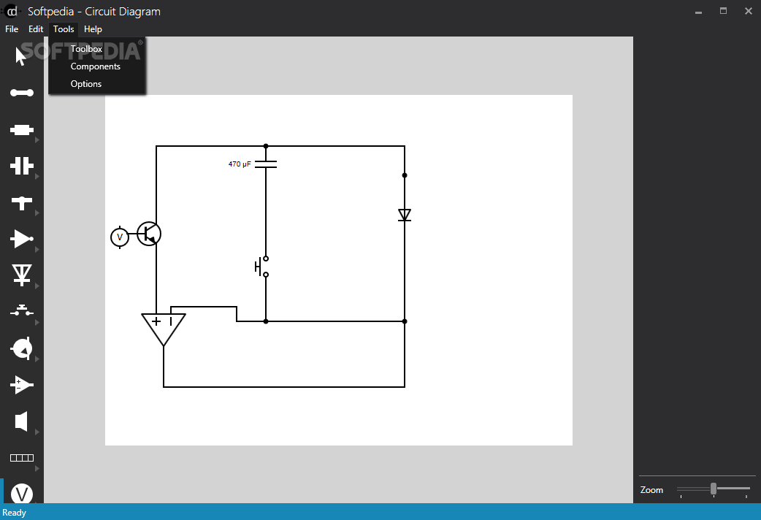
Task: Select the transistor in the circuit diagram
Action: click(149, 234)
